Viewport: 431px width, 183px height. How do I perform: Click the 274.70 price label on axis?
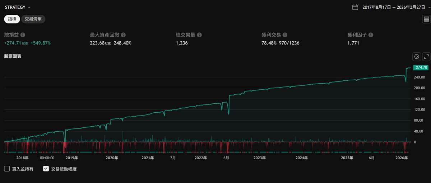coord(420,67)
